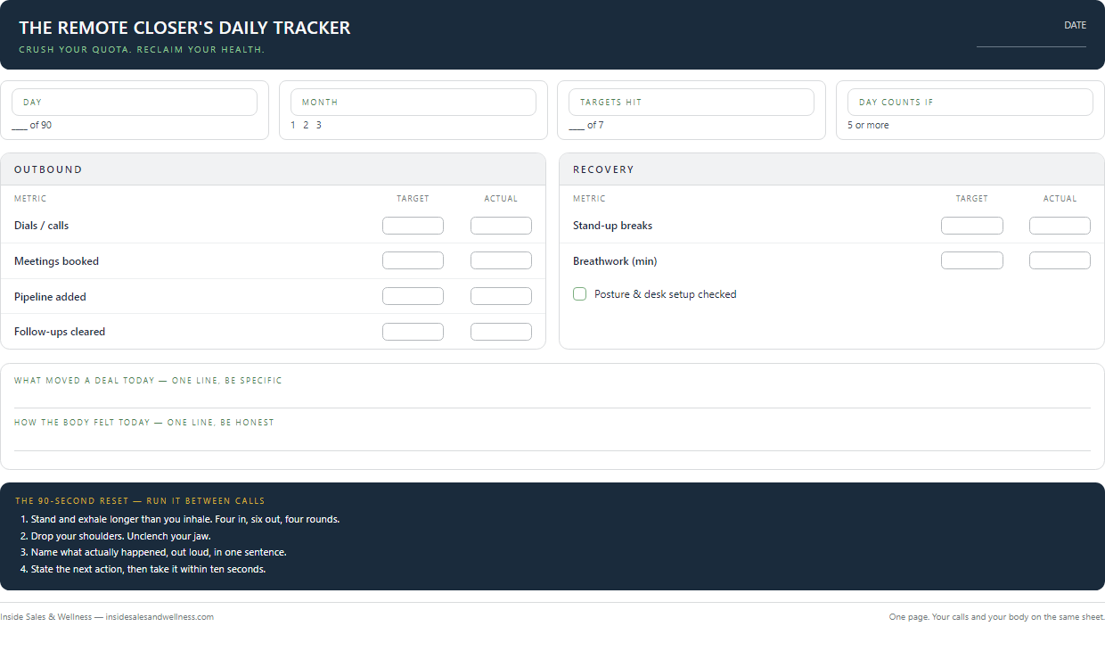Open the insidesalesandwellness.com footer link

tap(160, 616)
